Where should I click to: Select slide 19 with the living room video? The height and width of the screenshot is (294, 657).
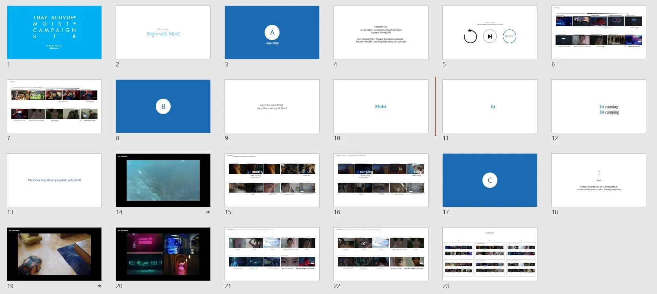tap(54, 254)
